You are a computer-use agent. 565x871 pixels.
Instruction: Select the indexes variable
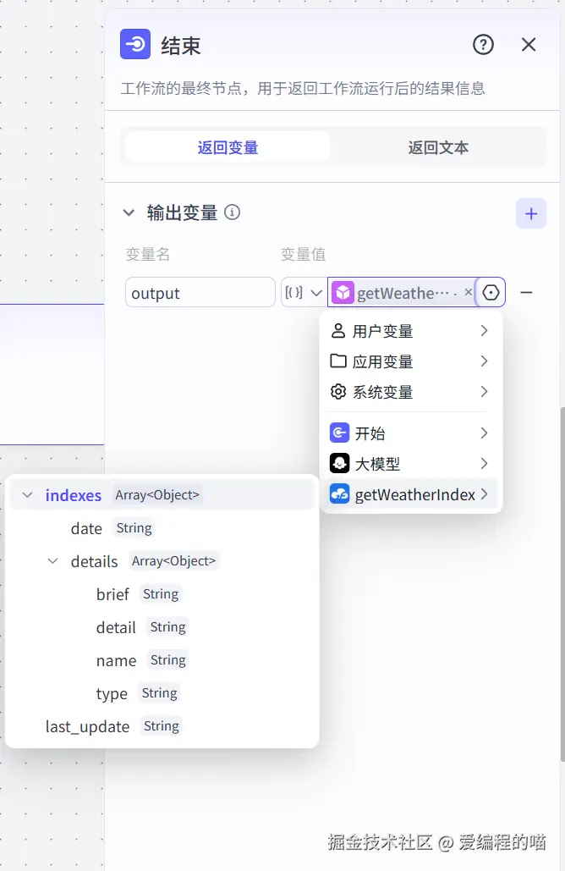(162, 494)
